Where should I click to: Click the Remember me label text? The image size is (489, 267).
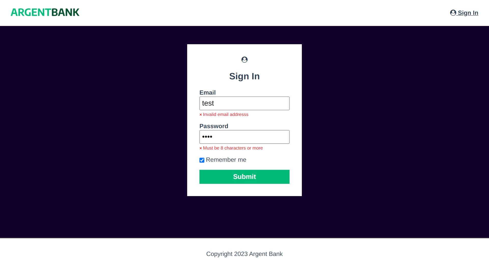click(x=226, y=160)
